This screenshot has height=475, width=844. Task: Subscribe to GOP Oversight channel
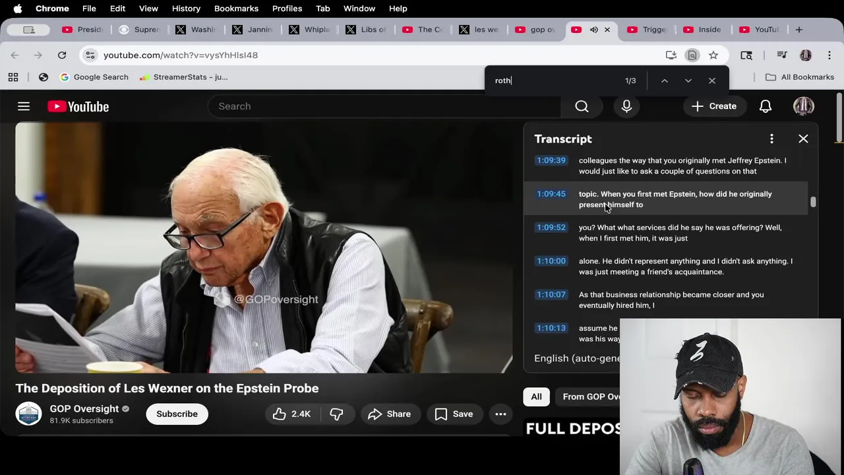[177, 414]
